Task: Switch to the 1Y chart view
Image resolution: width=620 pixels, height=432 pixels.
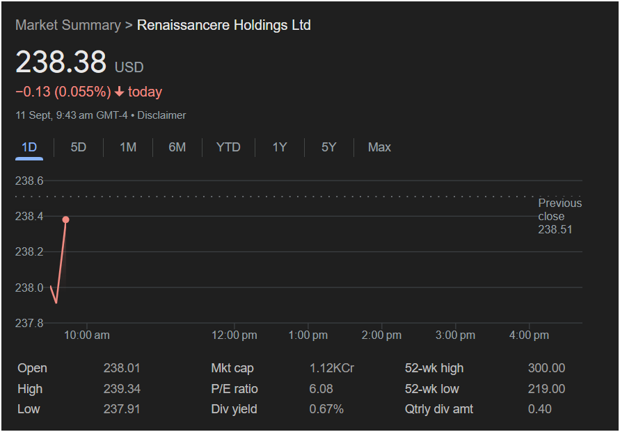Action: click(x=280, y=147)
